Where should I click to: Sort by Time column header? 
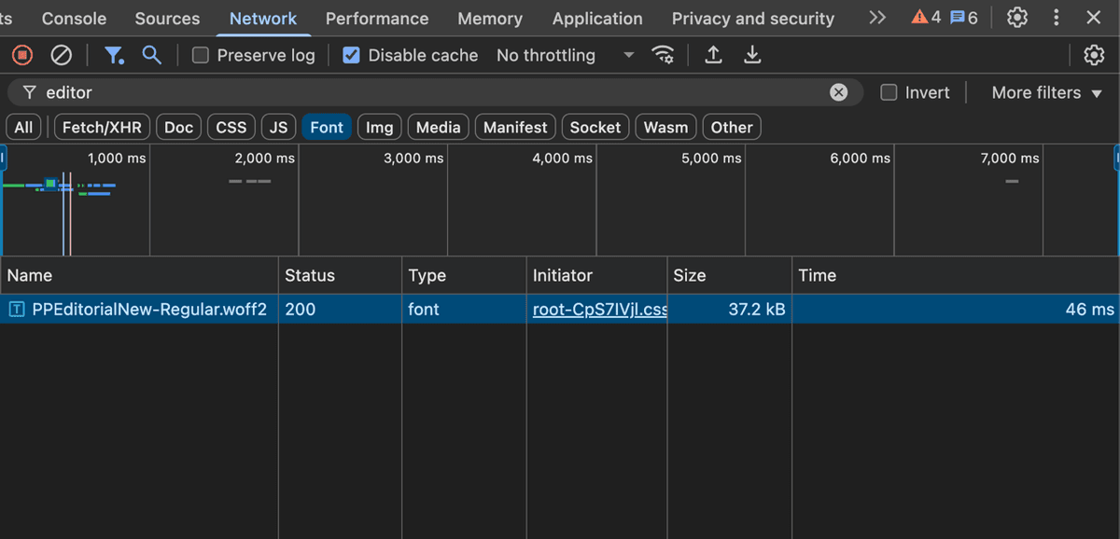955,275
